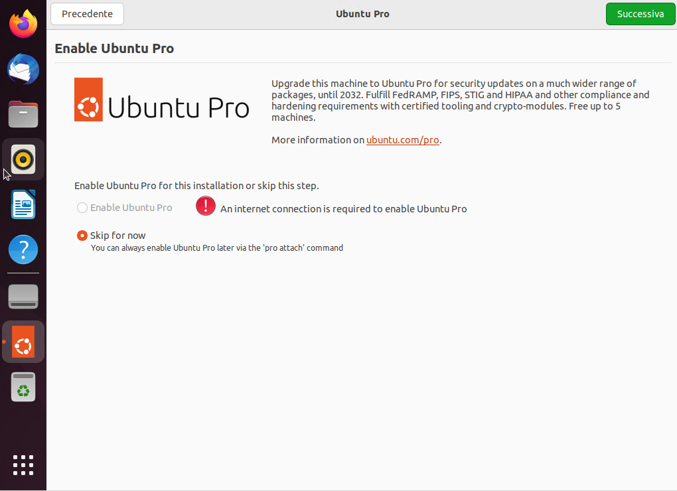Click 'Enable Ubuntu Pro for this installation' text

click(x=196, y=186)
